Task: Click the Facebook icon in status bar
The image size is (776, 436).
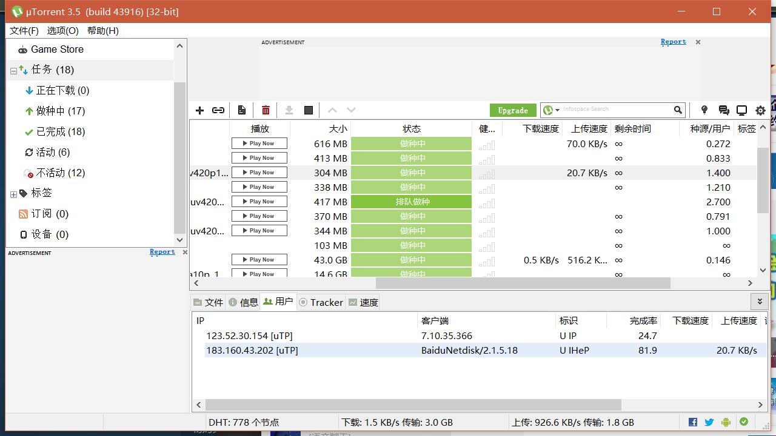Action: [693, 422]
